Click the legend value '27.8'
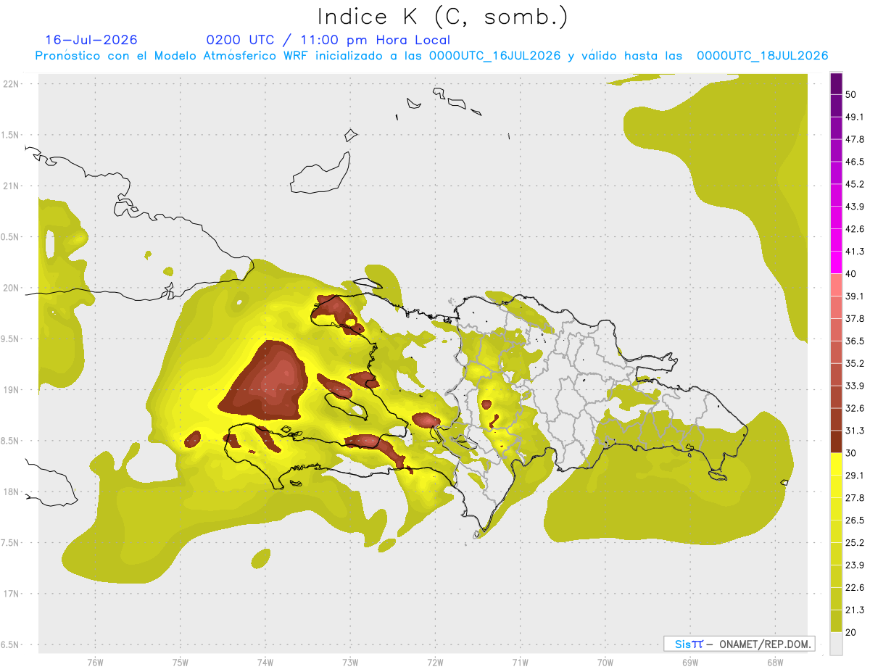Viewport: 870px width, 672px height. point(855,498)
